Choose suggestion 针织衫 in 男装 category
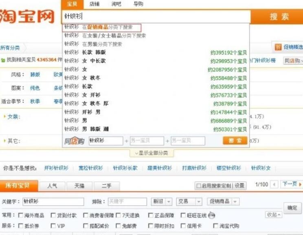This screenshot has width=303, height=235. 156,44
